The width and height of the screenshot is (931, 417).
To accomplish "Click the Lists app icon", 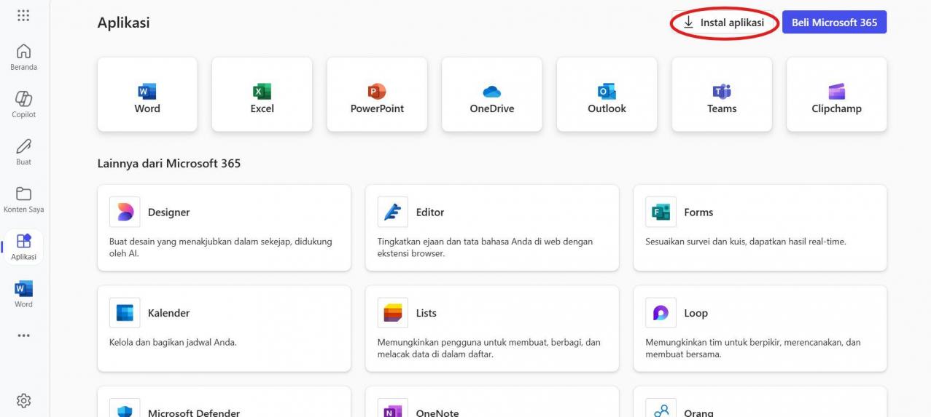I will [393, 313].
